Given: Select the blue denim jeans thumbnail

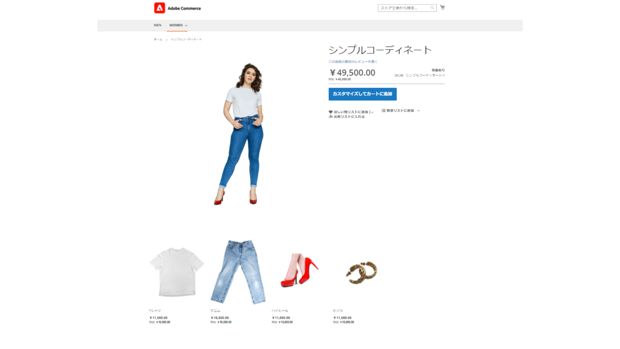Looking at the screenshot, I should tap(238, 271).
